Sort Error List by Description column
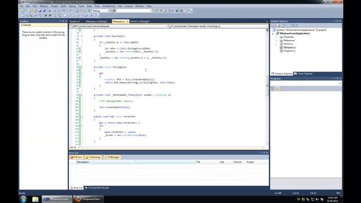361x203 pixels. pos(135,162)
